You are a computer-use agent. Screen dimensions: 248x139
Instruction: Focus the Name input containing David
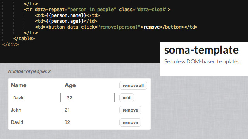tap(36, 98)
